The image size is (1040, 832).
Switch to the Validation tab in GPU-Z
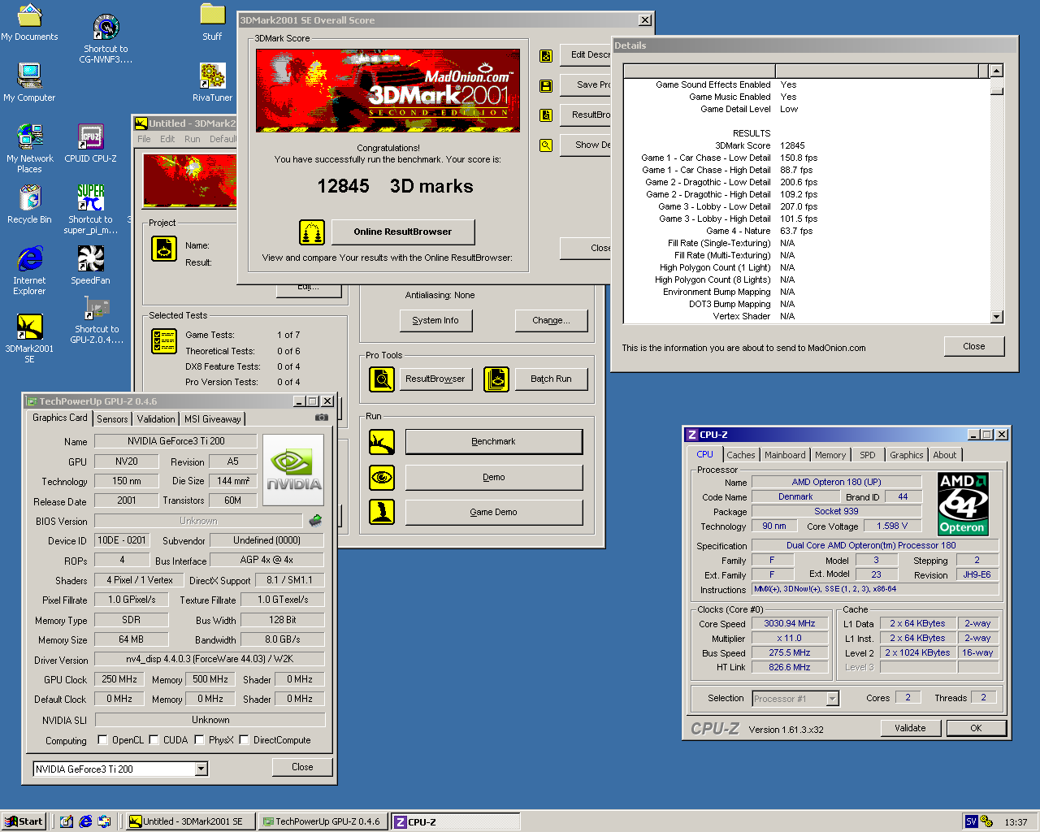pos(156,419)
